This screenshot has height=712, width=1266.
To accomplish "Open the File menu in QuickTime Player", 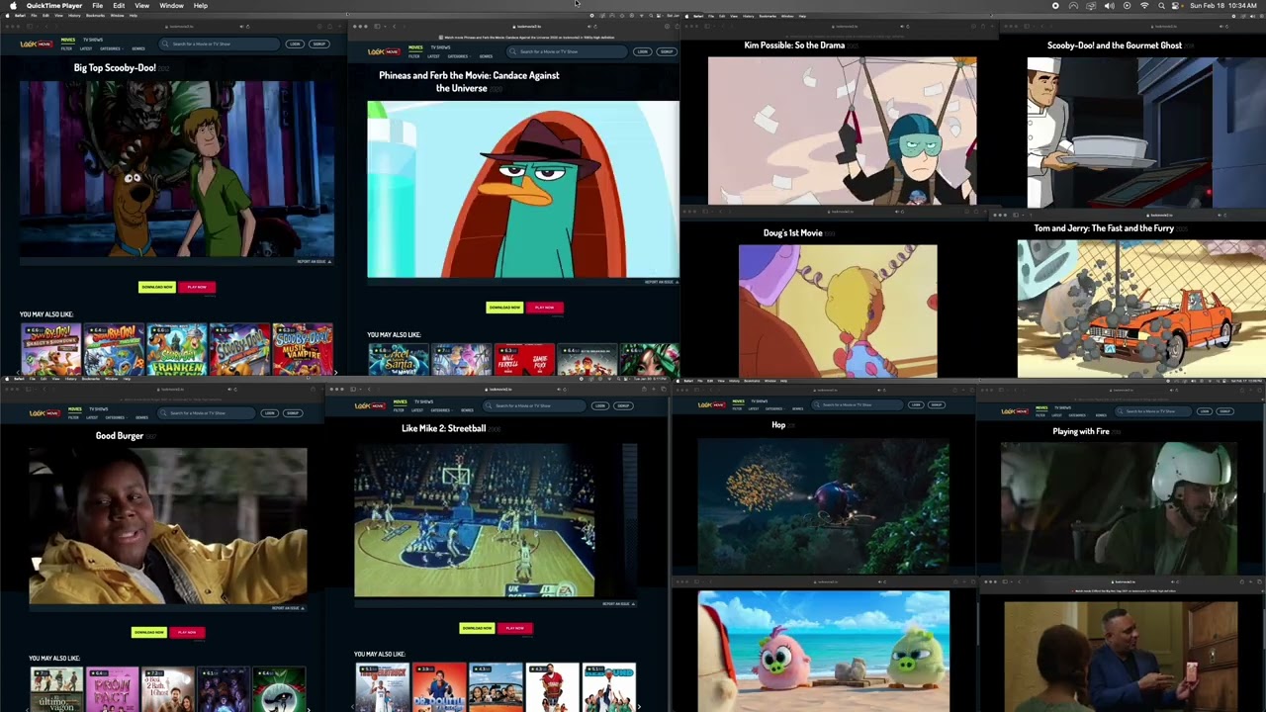I will click(x=98, y=6).
